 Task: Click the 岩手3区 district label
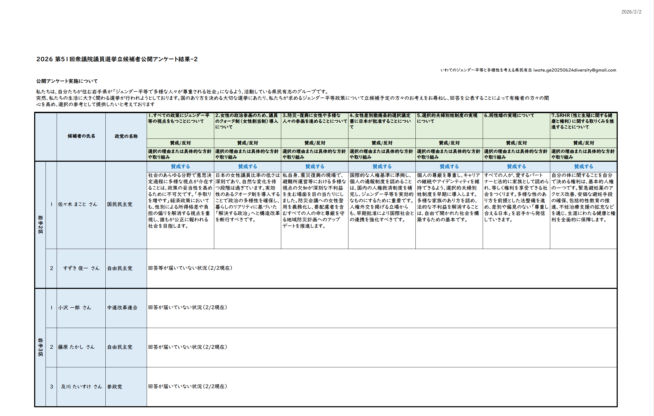coord(40,347)
